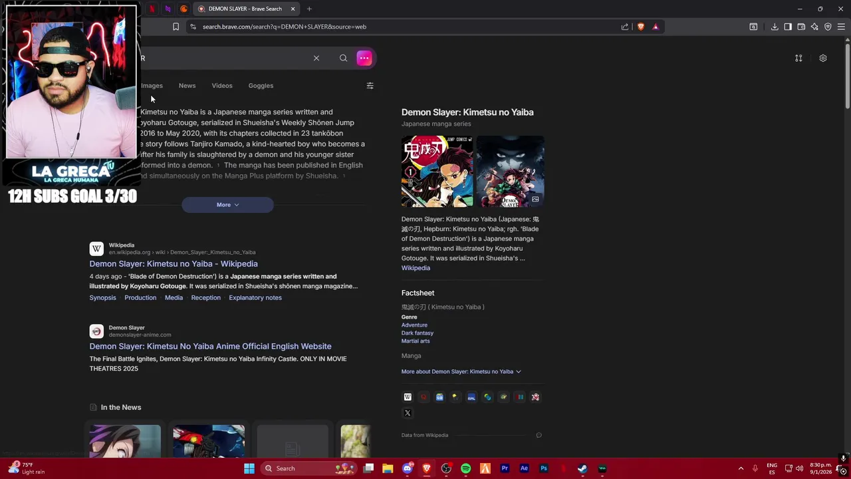Show hidden system tray icons chevron

click(x=741, y=468)
